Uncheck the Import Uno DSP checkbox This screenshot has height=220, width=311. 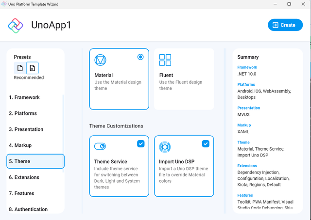pos(206,143)
